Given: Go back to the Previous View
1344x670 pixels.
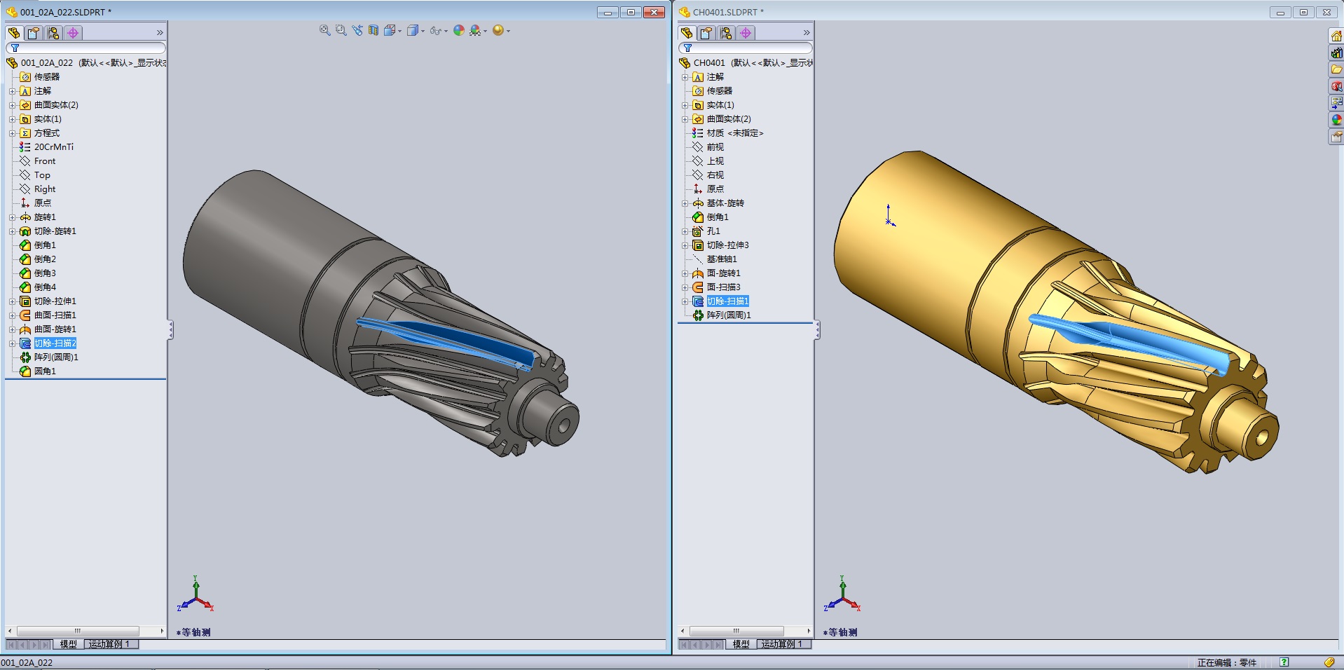Looking at the screenshot, I should [357, 30].
